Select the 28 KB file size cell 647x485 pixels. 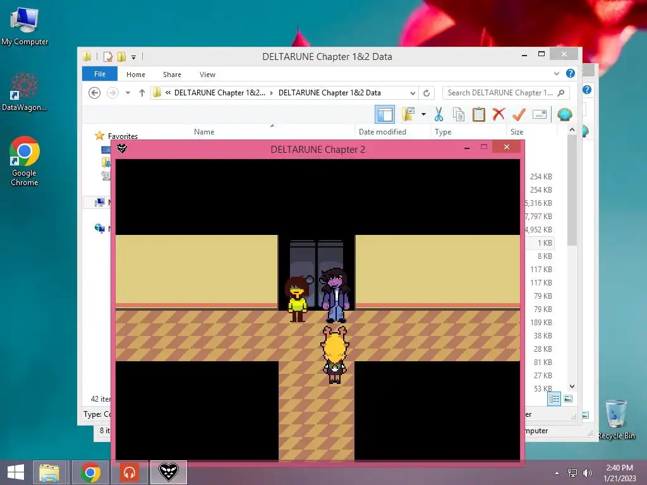click(543, 349)
